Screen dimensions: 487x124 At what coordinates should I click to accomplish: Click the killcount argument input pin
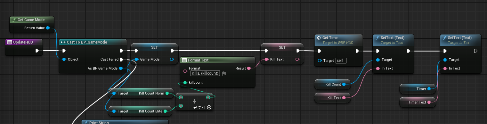(x=185, y=83)
